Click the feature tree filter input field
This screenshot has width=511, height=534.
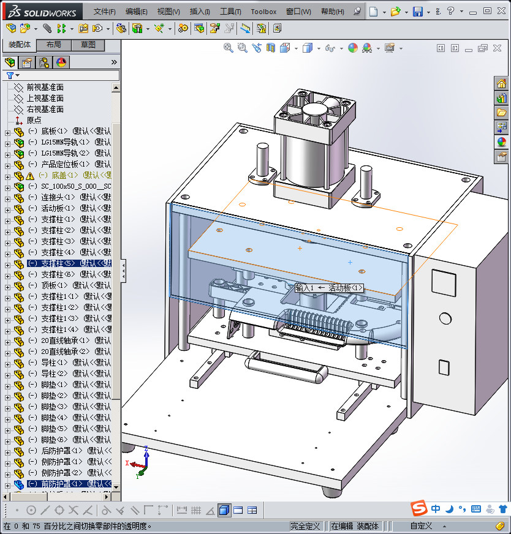67,75
